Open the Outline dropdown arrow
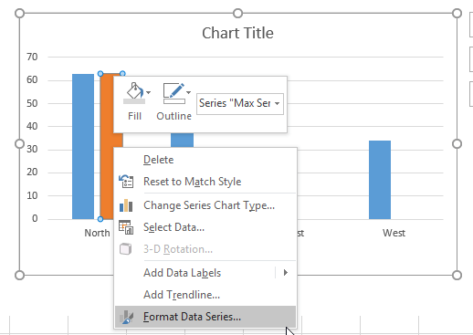This screenshot has width=473, height=335. [189, 92]
